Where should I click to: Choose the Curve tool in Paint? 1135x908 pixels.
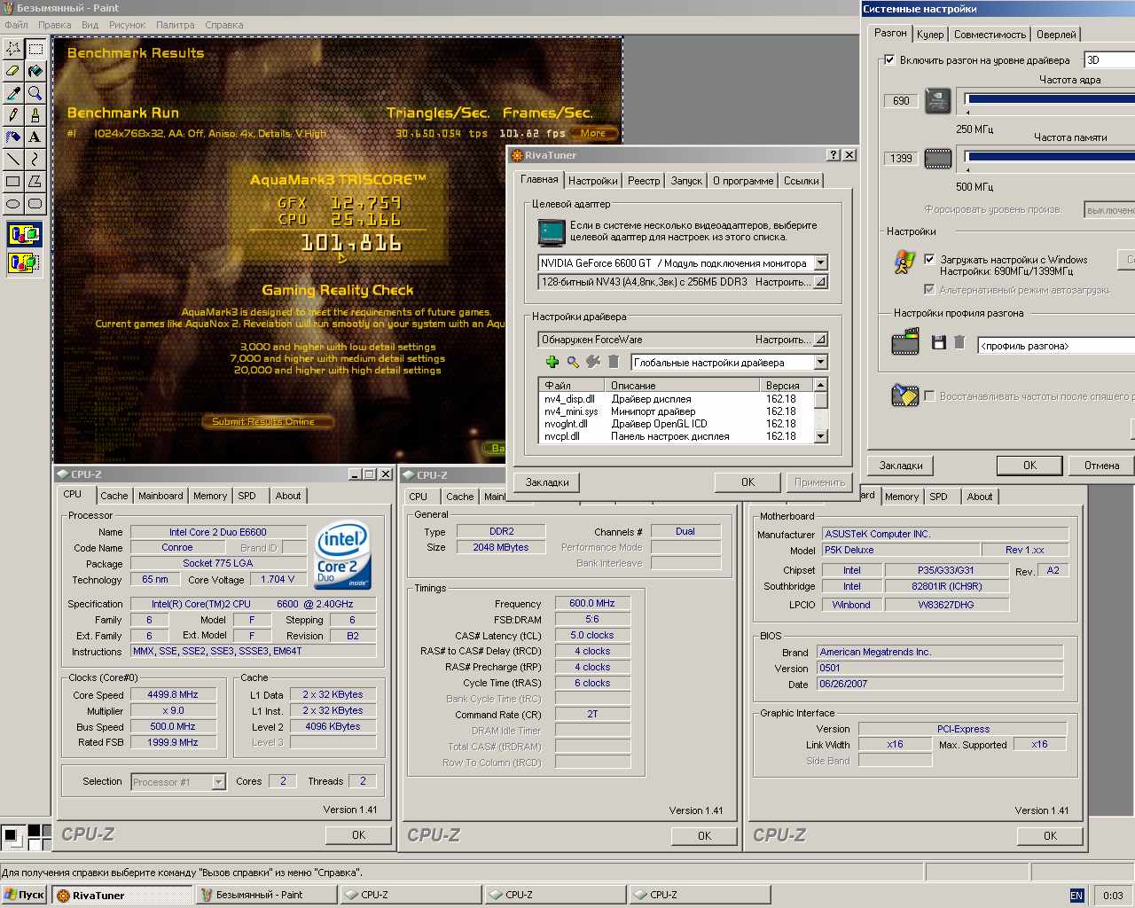tap(35, 160)
